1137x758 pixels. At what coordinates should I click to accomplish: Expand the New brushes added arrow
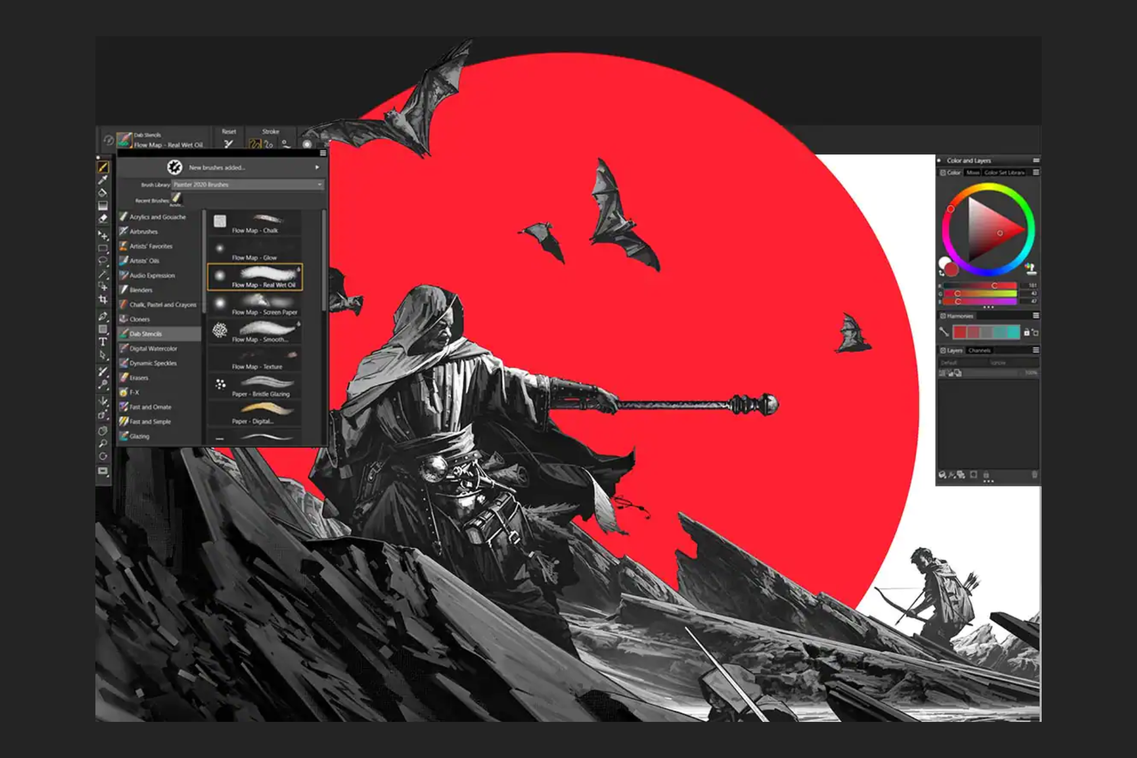click(317, 168)
